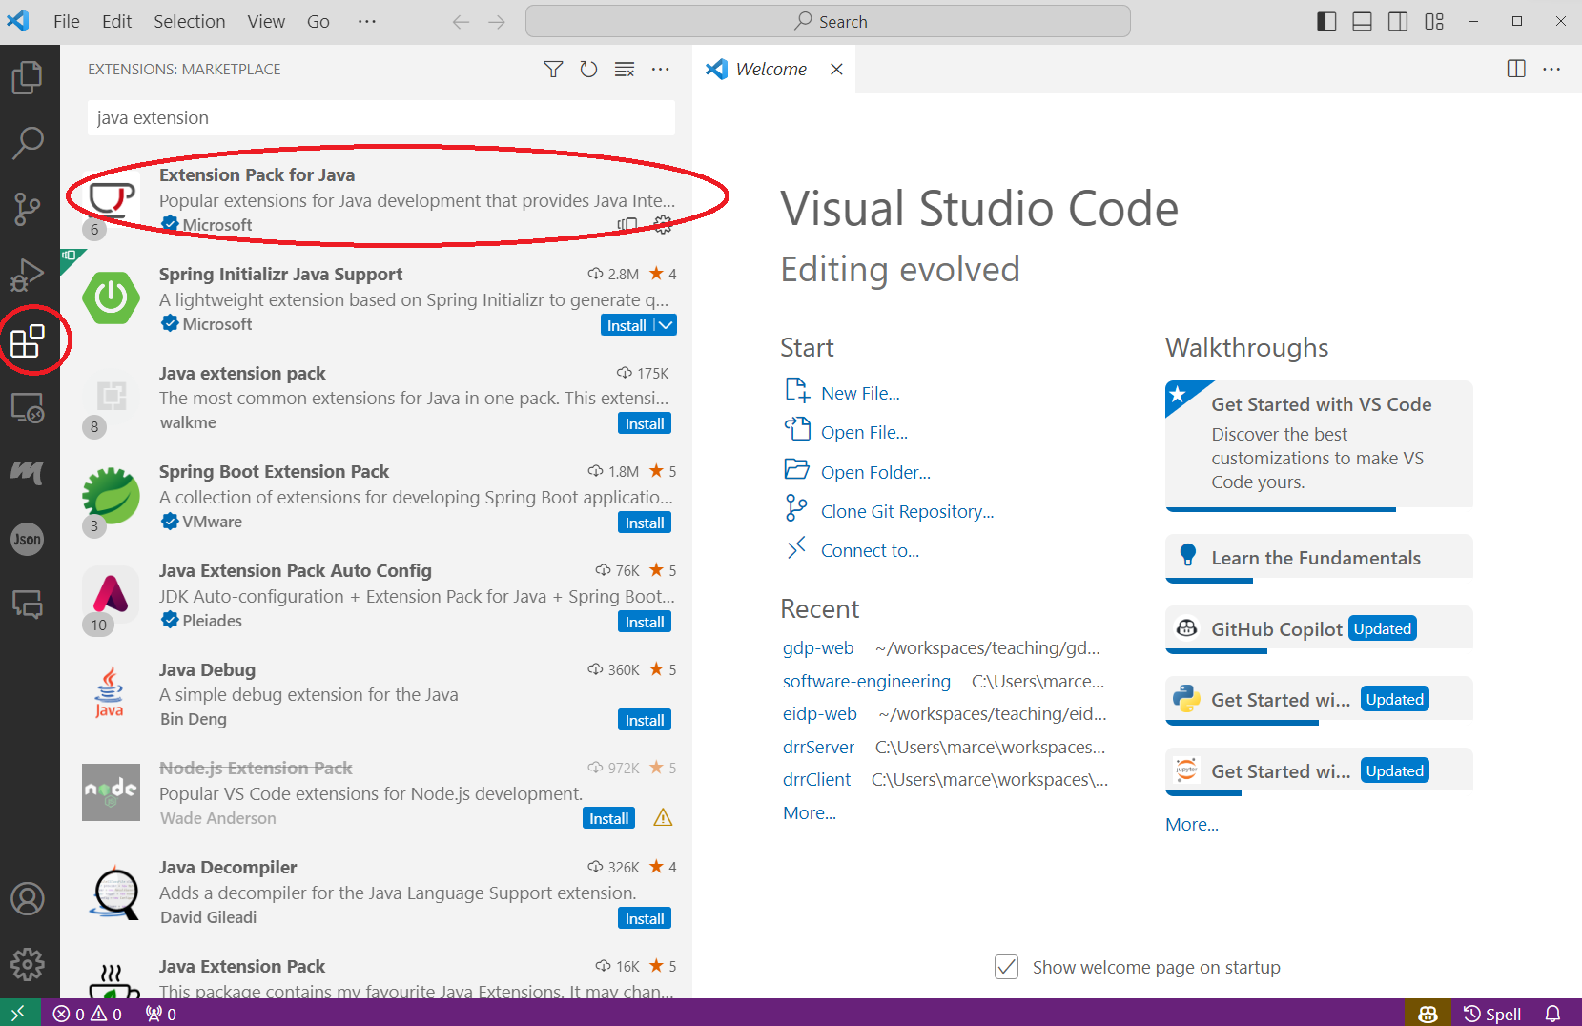Click the extensions search field

[381, 117]
